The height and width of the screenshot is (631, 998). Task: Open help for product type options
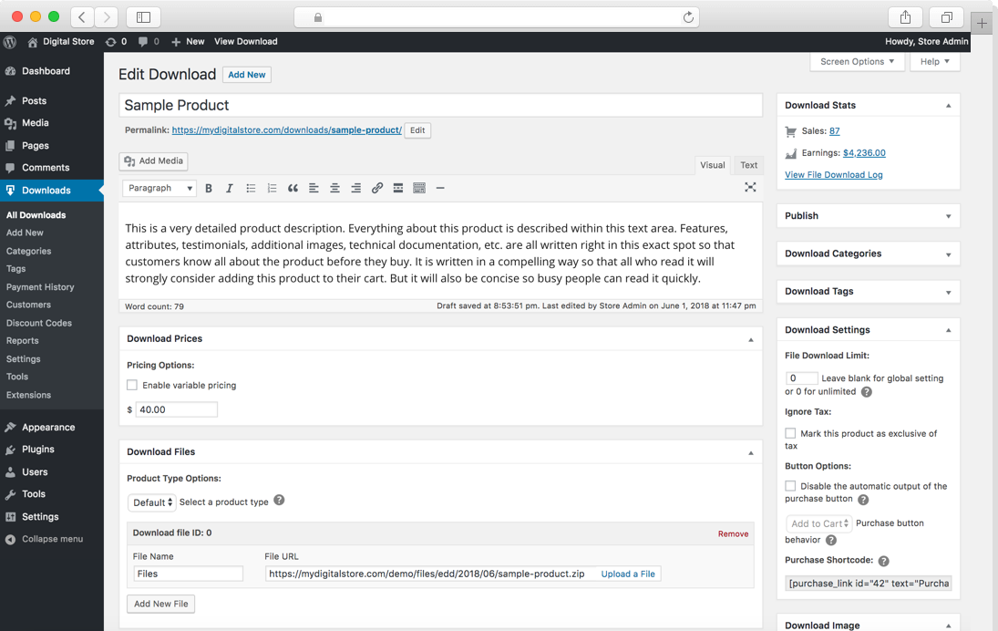[279, 501]
